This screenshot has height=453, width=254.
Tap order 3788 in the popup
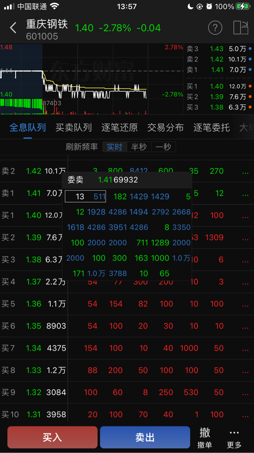pos(118,274)
